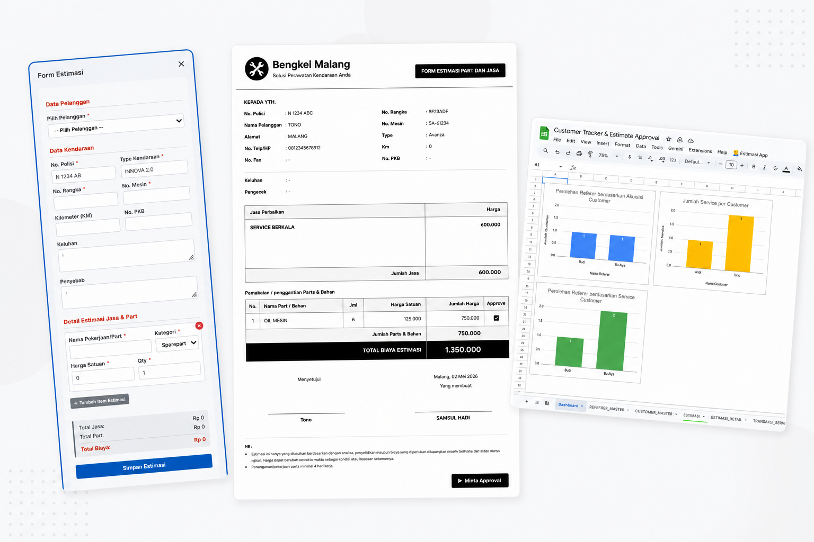Open the Gemini menu in Sheets
Image resolution: width=814 pixels, height=542 pixels.
pyautogui.click(x=676, y=149)
